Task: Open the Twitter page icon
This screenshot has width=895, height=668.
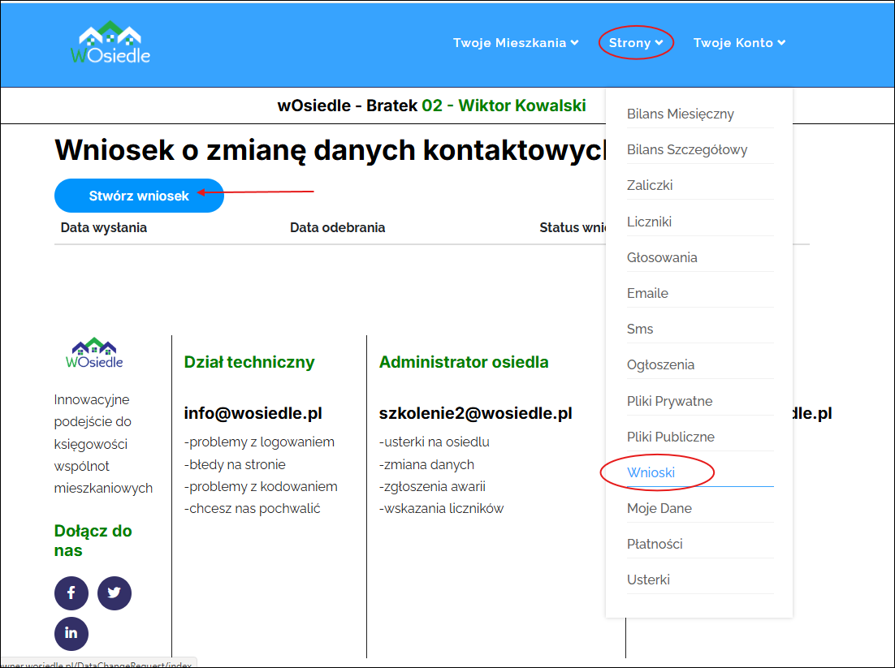Action: [115, 593]
